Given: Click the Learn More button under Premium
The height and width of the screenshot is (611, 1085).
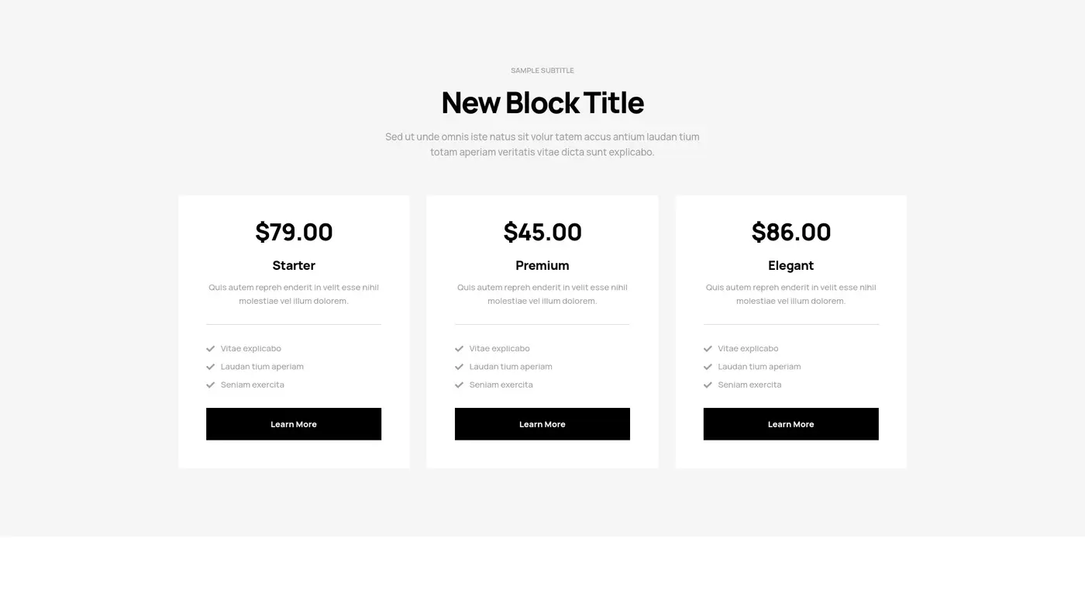Looking at the screenshot, I should [542, 423].
